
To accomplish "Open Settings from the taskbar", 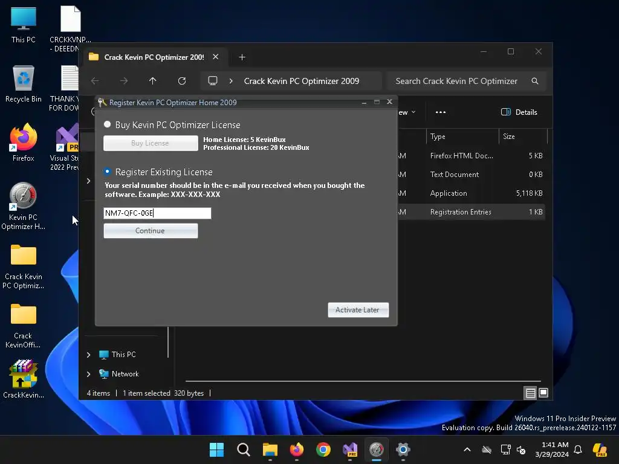I will [x=403, y=449].
